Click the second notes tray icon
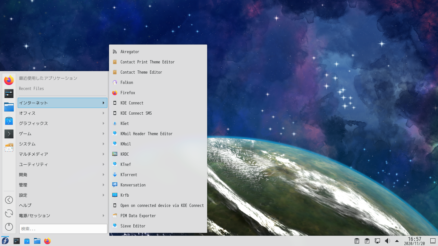438x246 pixels. tap(367, 241)
